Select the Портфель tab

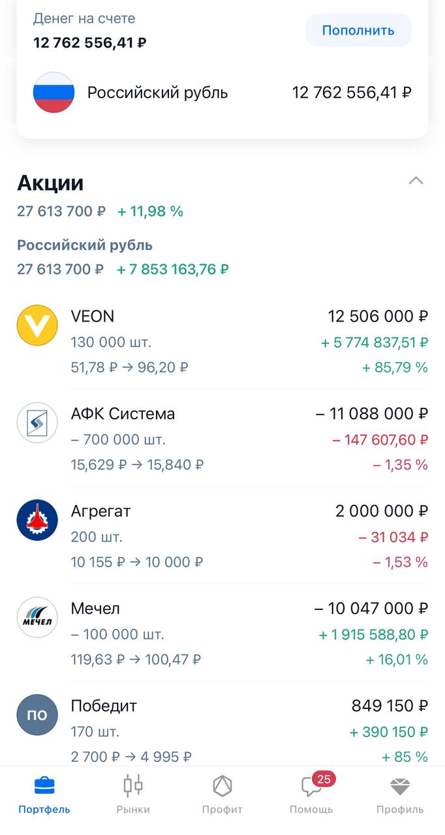44,794
